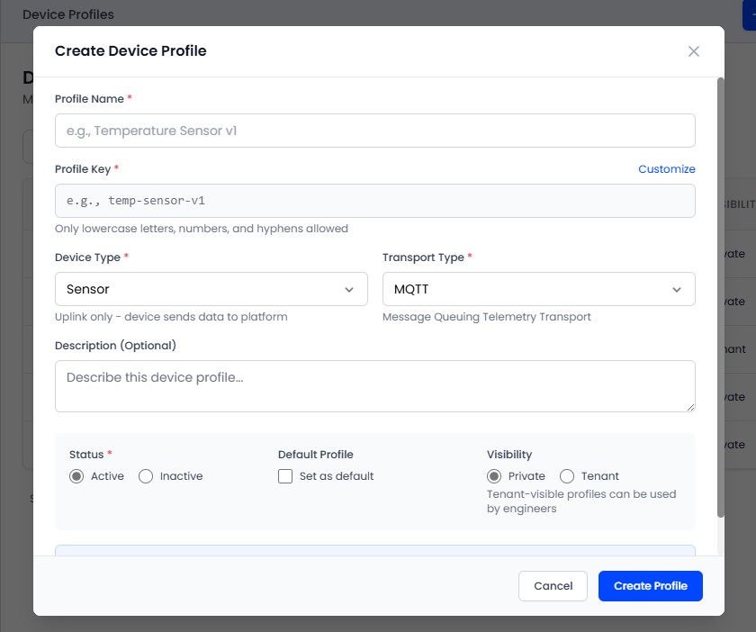Open the Device Type dropdown

[211, 289]
